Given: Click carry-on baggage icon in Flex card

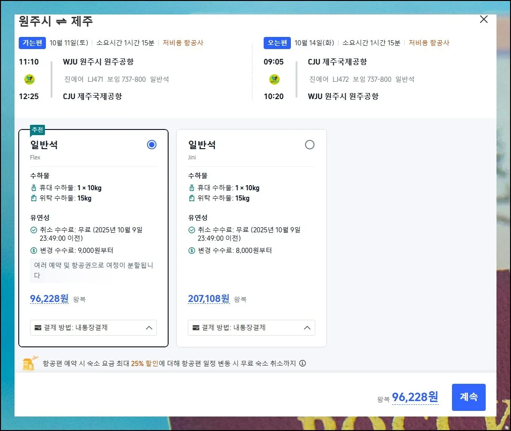Looking at the screenshot, I should coord(34,188).
